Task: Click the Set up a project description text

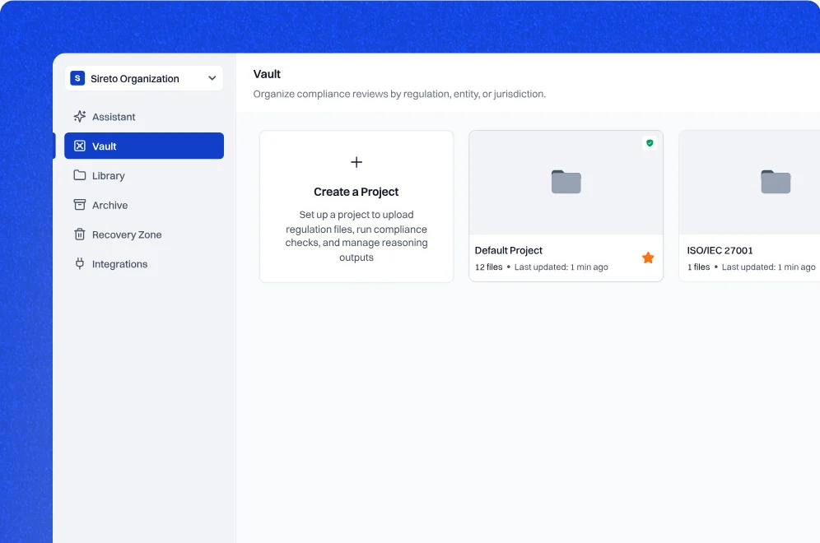Action: point(356,235)
